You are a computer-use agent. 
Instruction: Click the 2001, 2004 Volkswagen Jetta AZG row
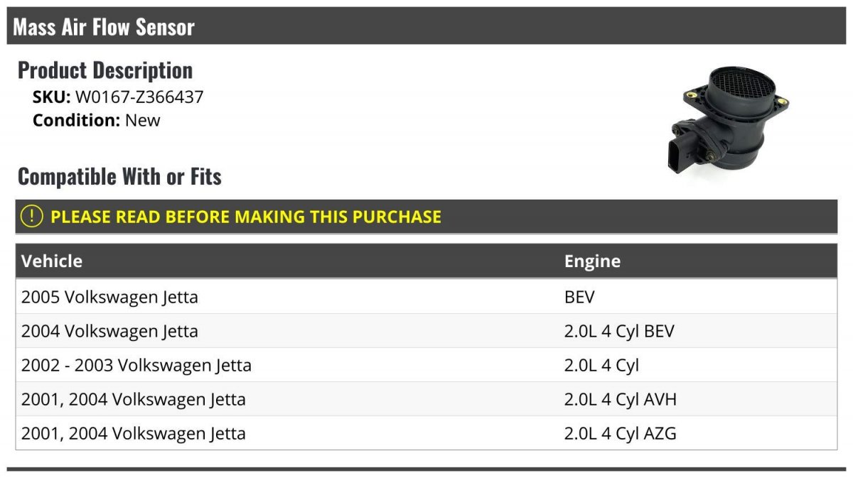pyautogui.click(x=133, y=433)
